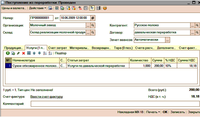Select the Сумма НДС cell 18,18
This screenshot has width=200, height=117.
pyautogui.click(x=187, y=66)
